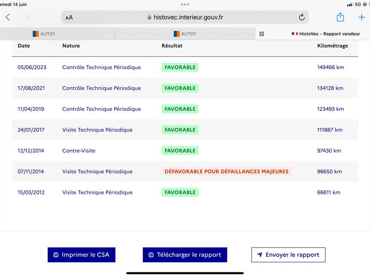Select the HistoVec - Rapport vendeur tab
Screen dimensions: 370x277
(326, 34)
